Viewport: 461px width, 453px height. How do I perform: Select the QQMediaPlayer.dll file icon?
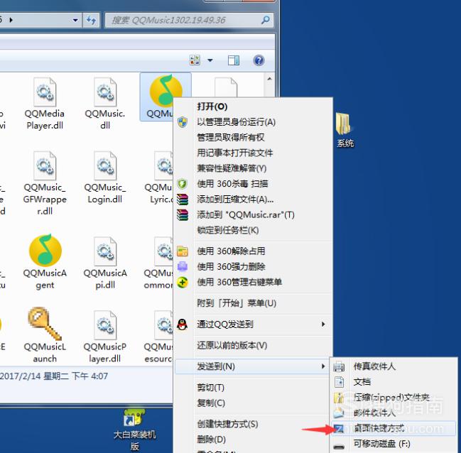[45, 92]
